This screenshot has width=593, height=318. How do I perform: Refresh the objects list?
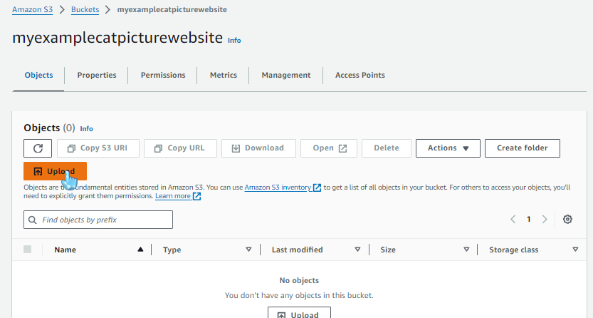tap(38, 148)
